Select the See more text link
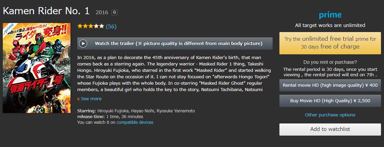 (91, 99)
